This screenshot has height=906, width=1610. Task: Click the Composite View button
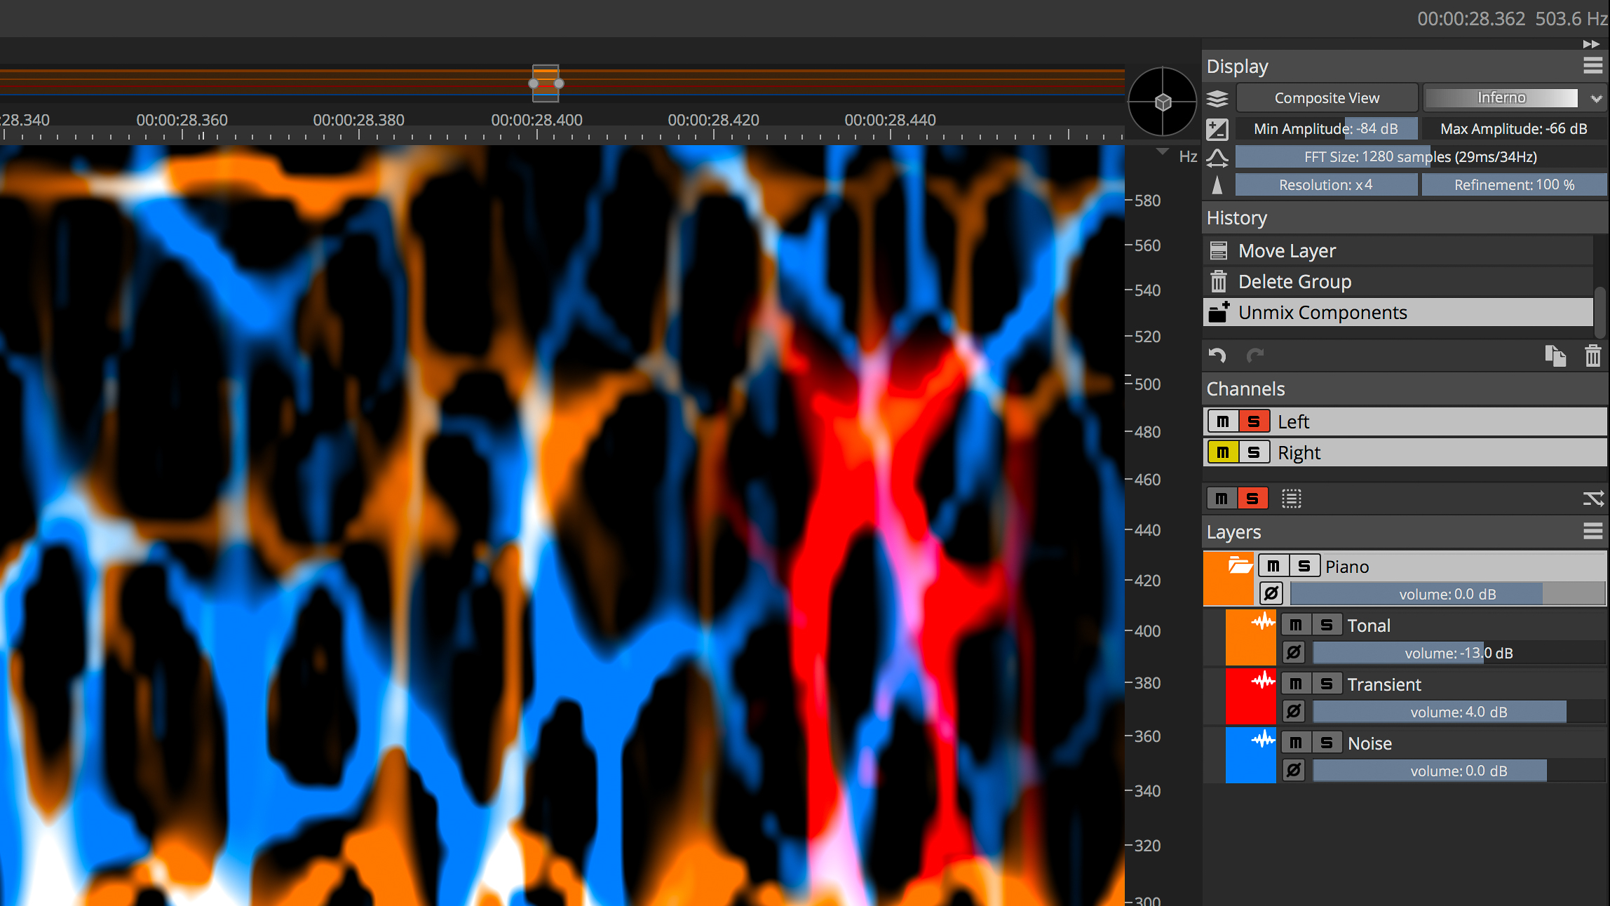point(1327,98)
